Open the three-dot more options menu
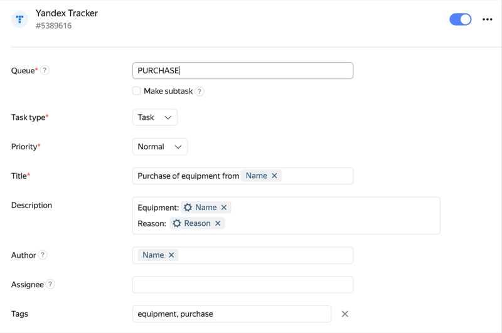502x333 pixels. tap(487, 19)
